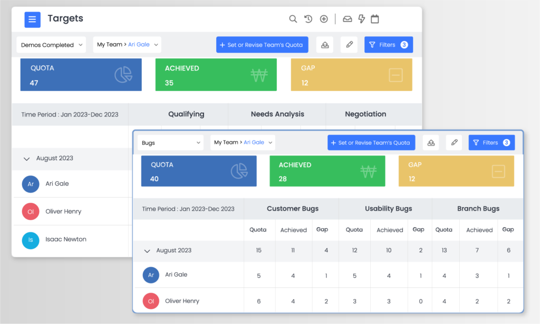Click Ari Gale name in Bugs window
Screen dimensions: 540x324
tap(176, 274)
